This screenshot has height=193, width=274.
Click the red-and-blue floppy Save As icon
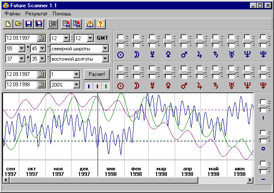38,24
